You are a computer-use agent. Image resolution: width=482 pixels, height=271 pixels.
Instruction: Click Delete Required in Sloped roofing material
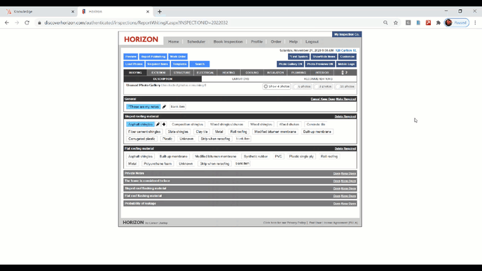(345, 116)
